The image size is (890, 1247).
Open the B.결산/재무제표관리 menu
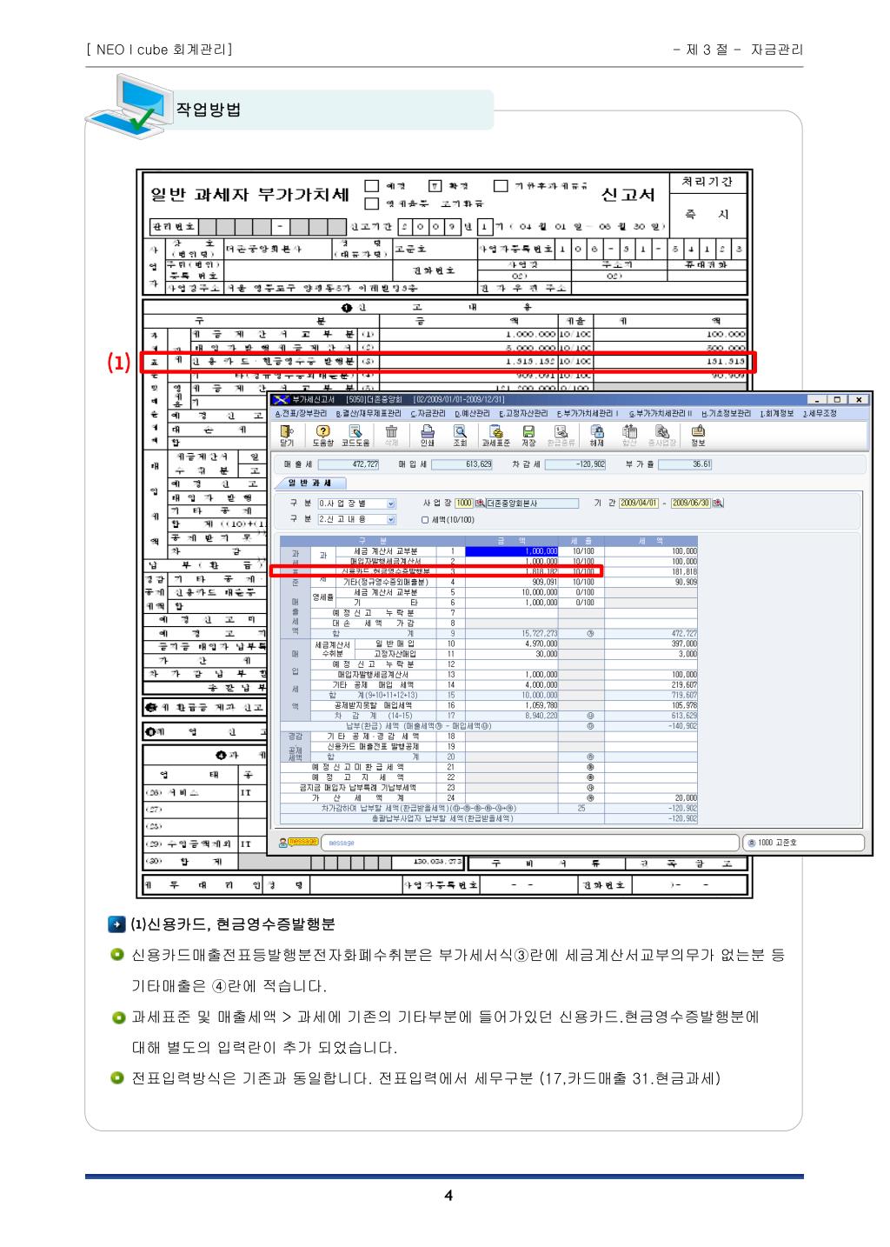[x=369, y=414]
